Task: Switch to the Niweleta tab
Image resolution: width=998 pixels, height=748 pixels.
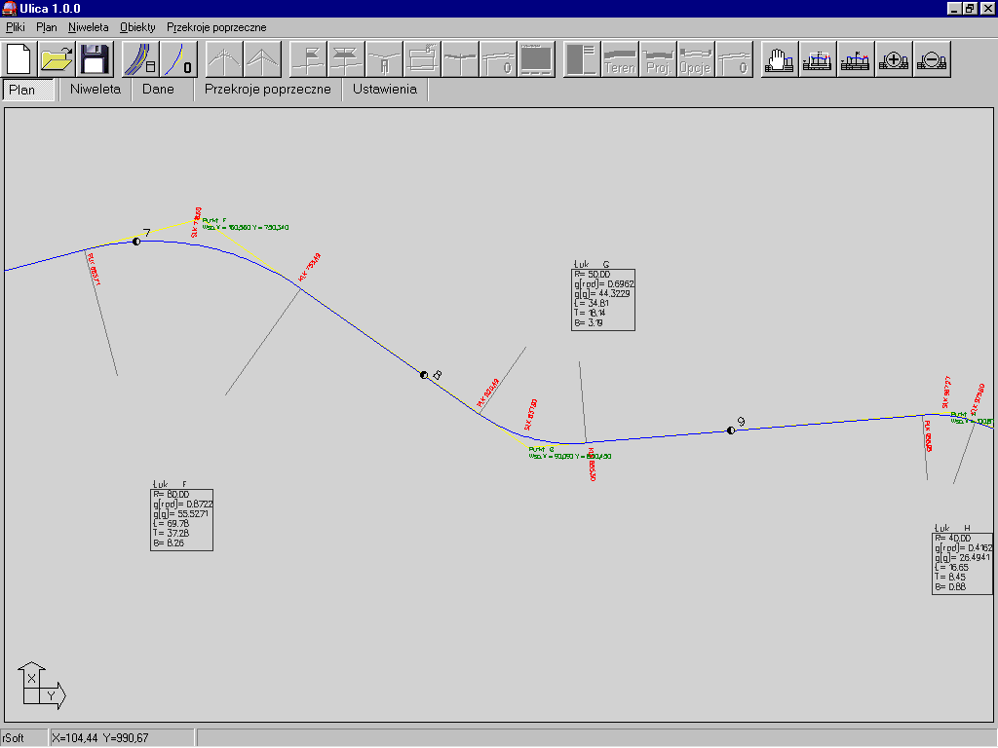Action: point(96,90)
